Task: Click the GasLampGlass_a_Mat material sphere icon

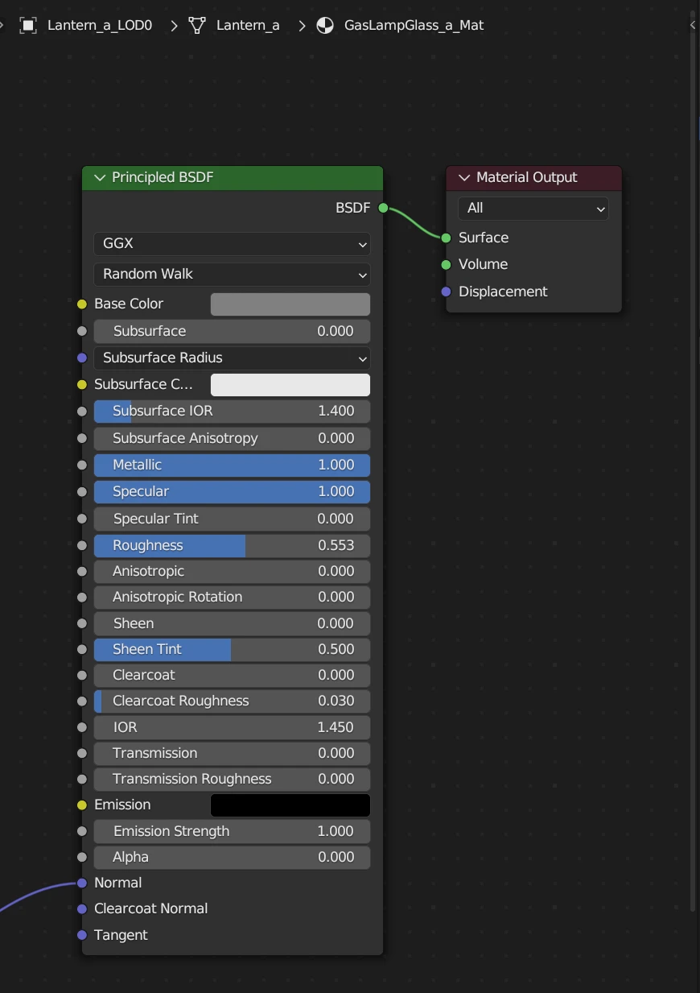Action: click(325, 26)
